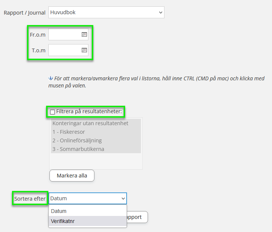Click the Sortera efter label
This screenshot has height=232, width=272.
[30, 199]
